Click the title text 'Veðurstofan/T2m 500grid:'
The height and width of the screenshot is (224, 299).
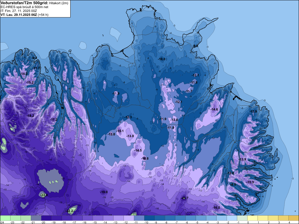pos(25,3)
